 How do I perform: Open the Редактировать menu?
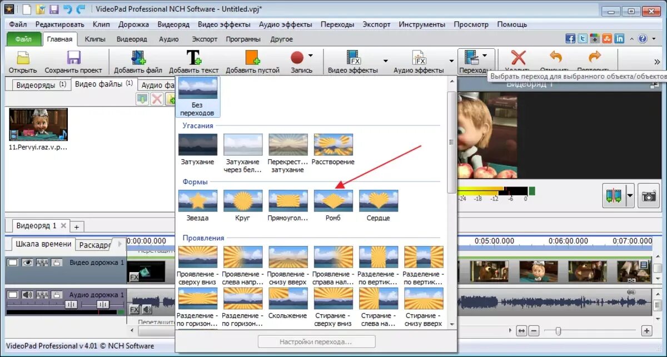click(x=60, y=24)
